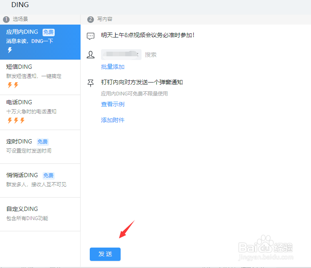The width and height of the screenshot is (311, 268).
Task: Click the 发送 button
Action: [105, 254]
